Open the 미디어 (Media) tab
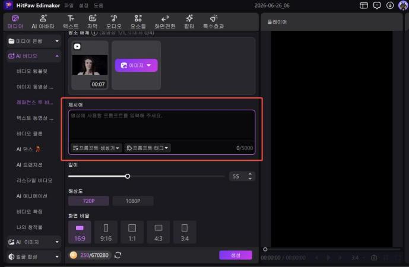409x267 pixels. tap(15, 22)
